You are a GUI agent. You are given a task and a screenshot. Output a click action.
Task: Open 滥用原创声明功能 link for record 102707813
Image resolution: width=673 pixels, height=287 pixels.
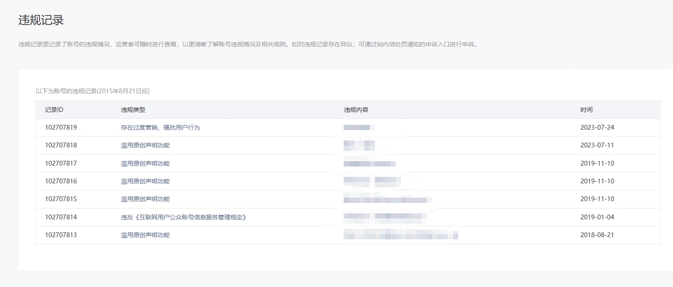145,235
